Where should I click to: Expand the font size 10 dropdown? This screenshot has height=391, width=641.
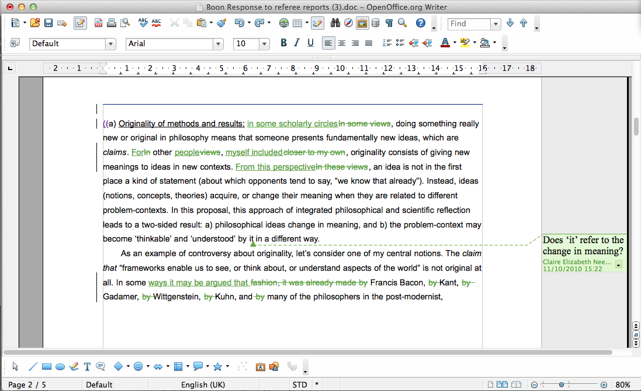coord(265,44)
